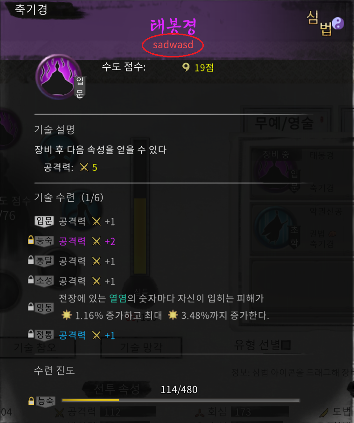Click the 수련 진도 progress bar

[x=181, y=400]
